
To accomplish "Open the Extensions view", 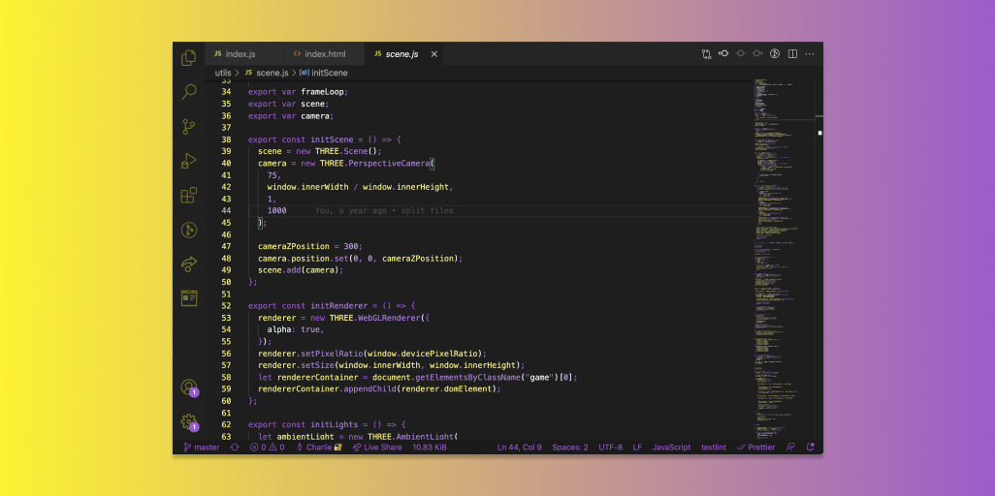I will [x=188, y=195].
